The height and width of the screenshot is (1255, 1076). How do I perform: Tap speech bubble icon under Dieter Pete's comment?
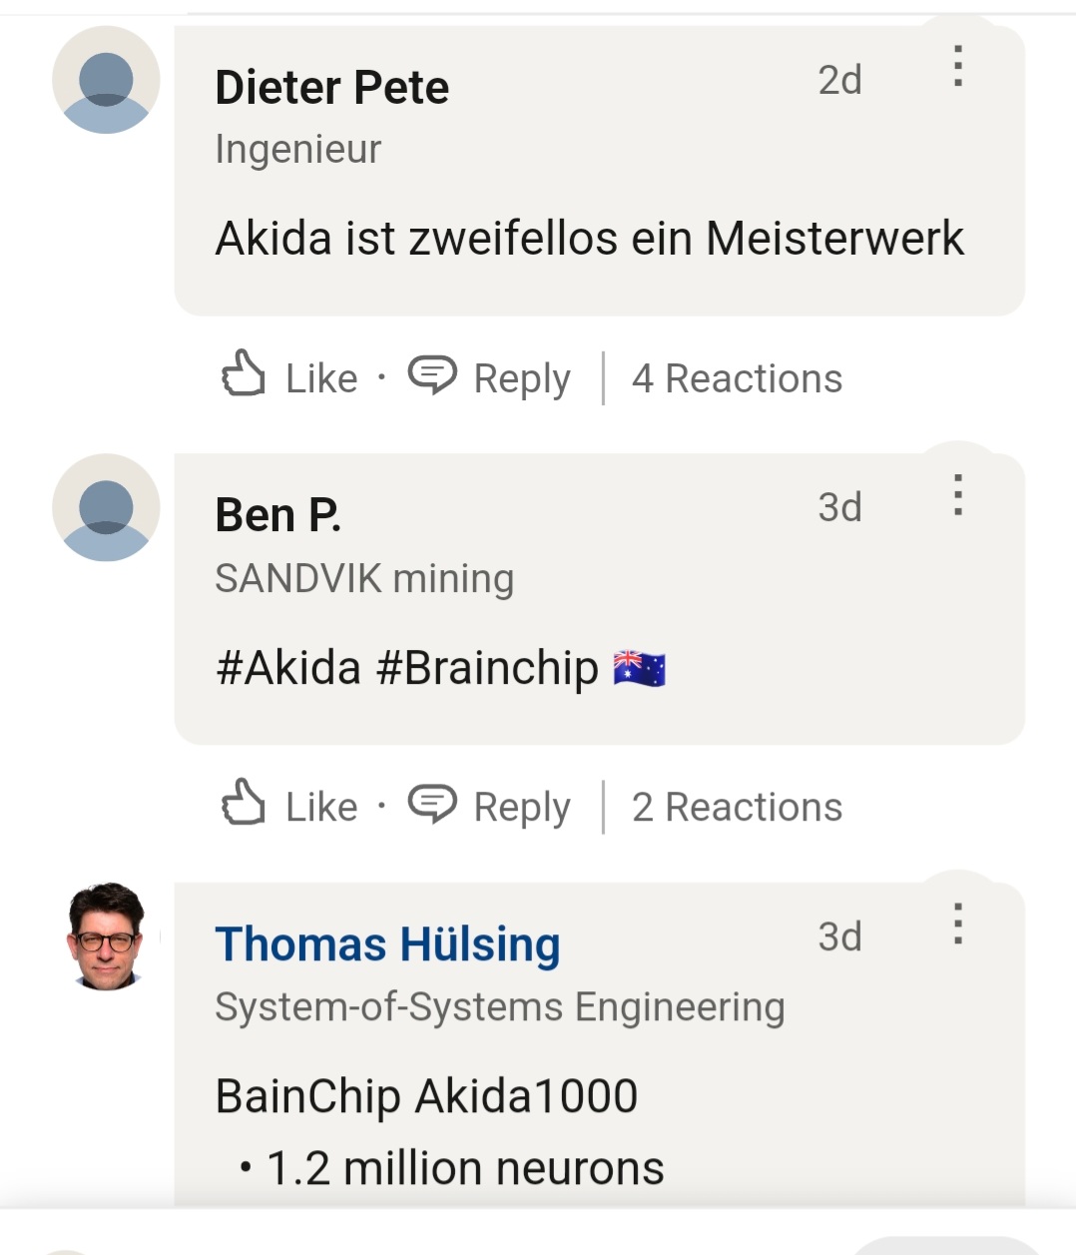click(x=432, y=374)
